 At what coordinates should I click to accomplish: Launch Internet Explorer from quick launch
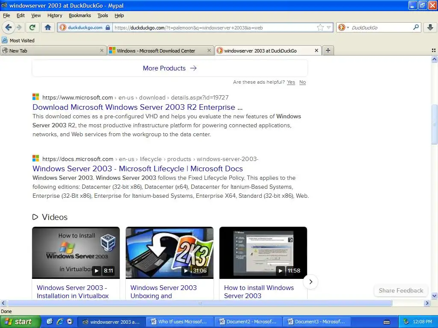tap(60, 322)
